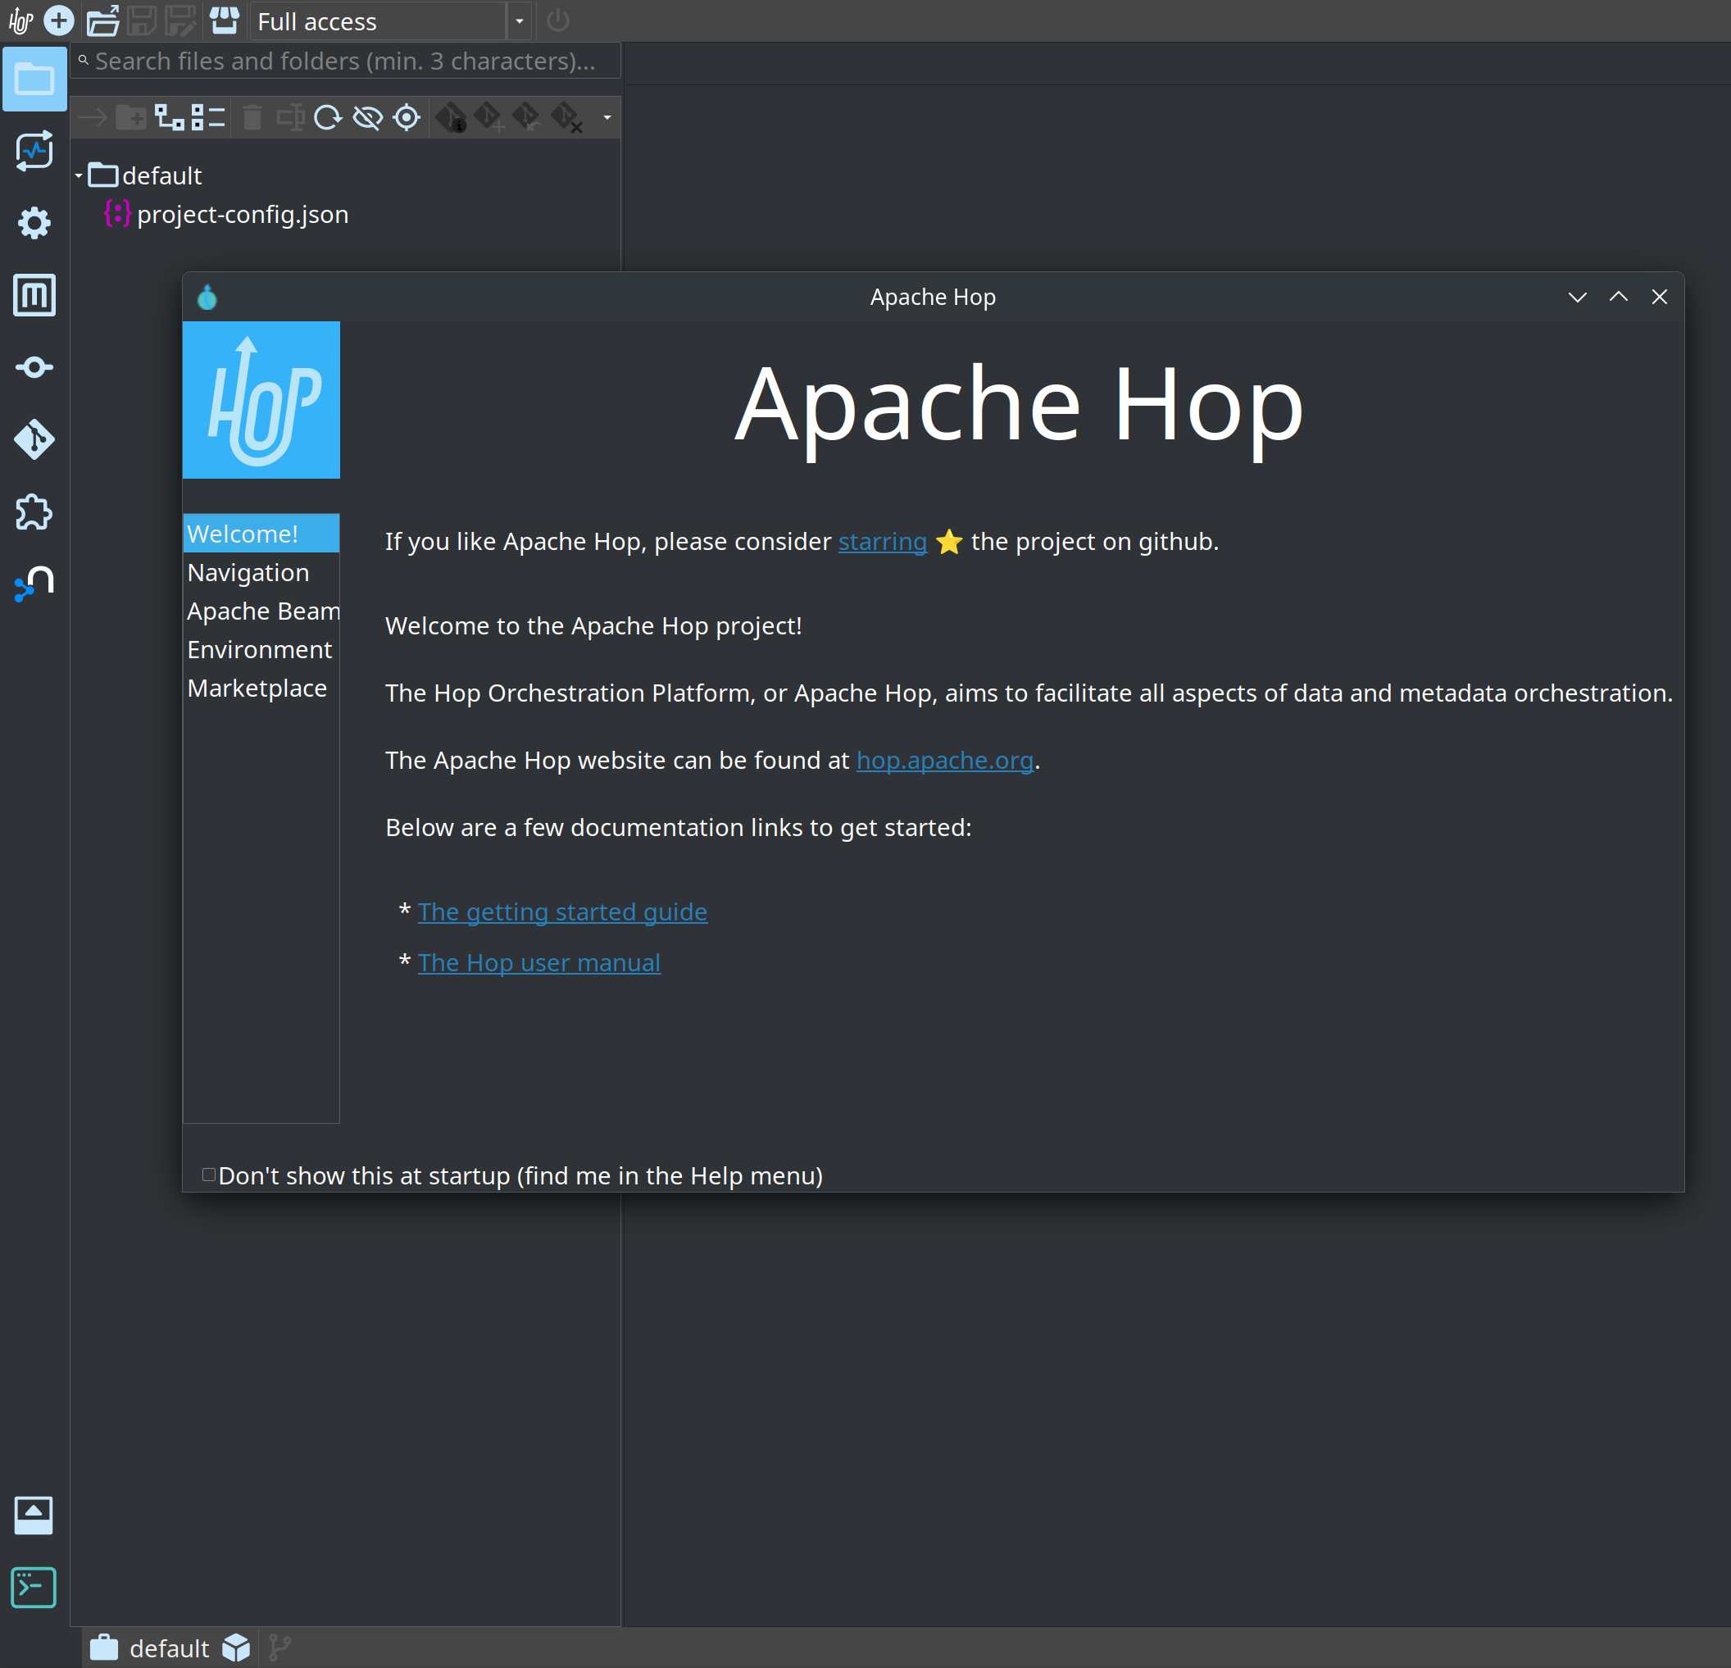Open The getting started guide link
The height and width of the screenshot is (1668, 1731).
pyautogui.click(x=562, y=911)
